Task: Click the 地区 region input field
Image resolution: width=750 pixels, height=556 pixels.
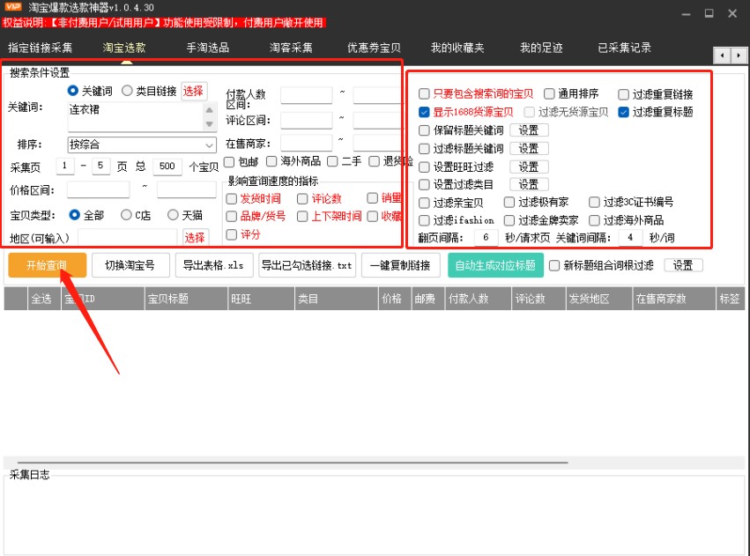Action: [128, 237]
